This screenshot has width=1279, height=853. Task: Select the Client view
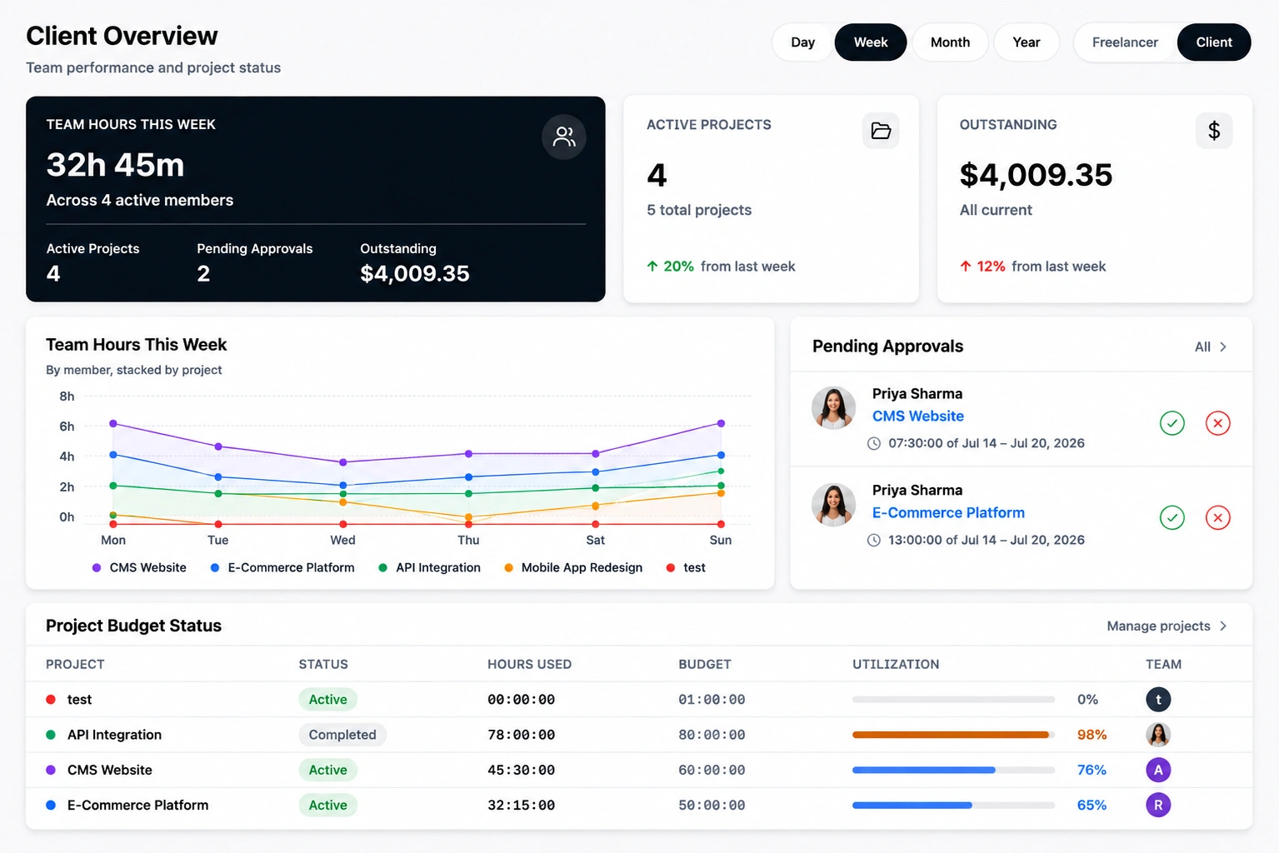(x=1214, y=42)
